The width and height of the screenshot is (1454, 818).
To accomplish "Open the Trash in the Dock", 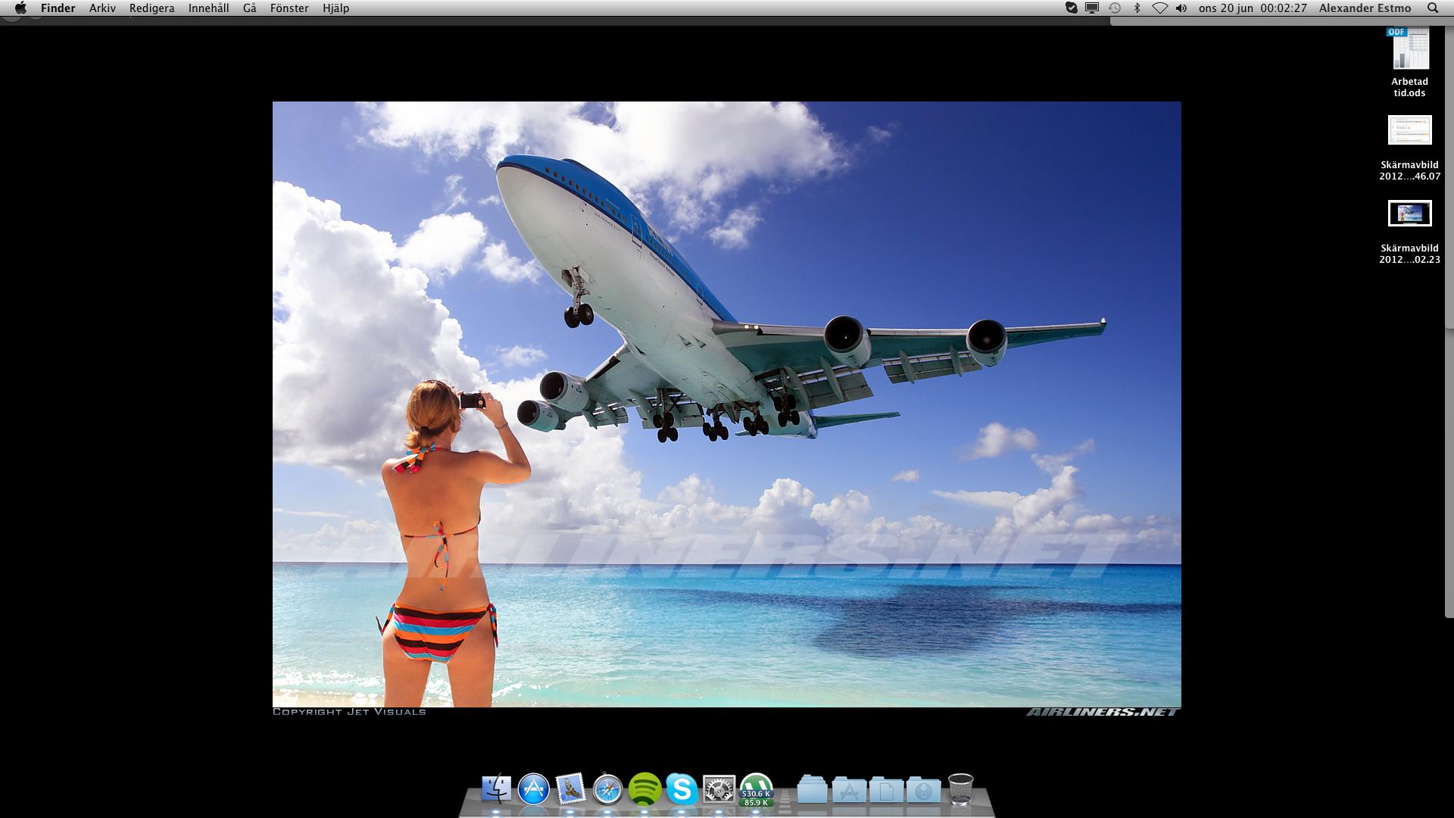I will tap(960, 789).
